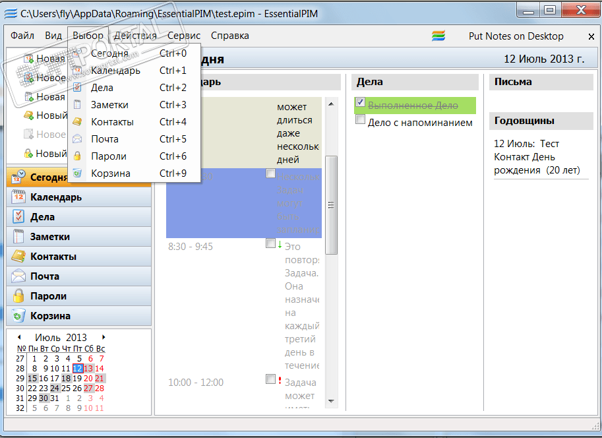Click the month title Июль 2013
This screenshot has height=438, width=602.
pos(61,337)
